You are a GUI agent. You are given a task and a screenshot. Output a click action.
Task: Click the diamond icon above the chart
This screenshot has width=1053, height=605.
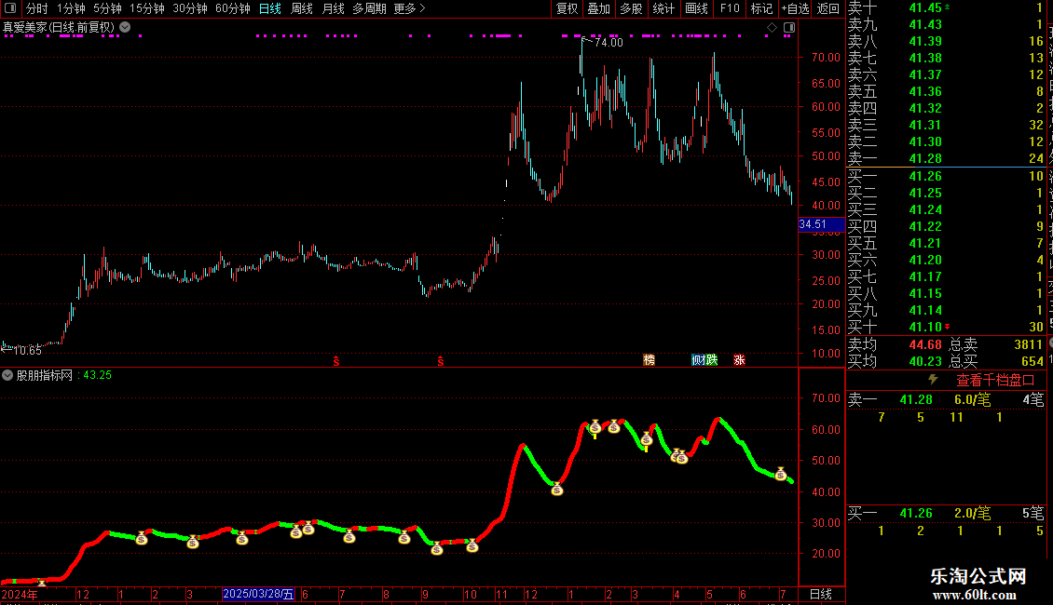pos(772,28)
